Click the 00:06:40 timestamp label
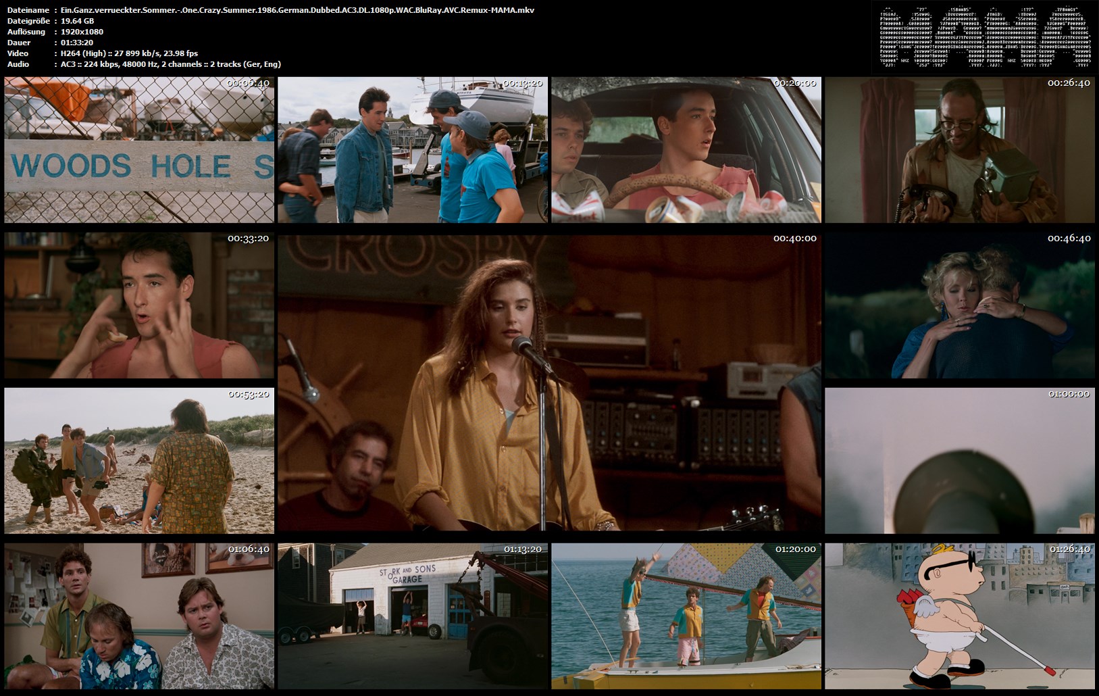 pos(248,83)
